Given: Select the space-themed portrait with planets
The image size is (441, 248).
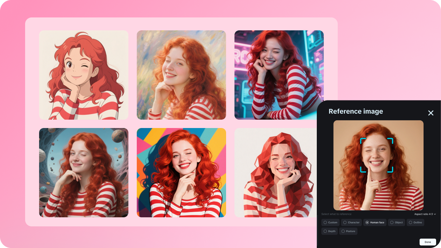Looking at the screenshot, I should (83, 172).
